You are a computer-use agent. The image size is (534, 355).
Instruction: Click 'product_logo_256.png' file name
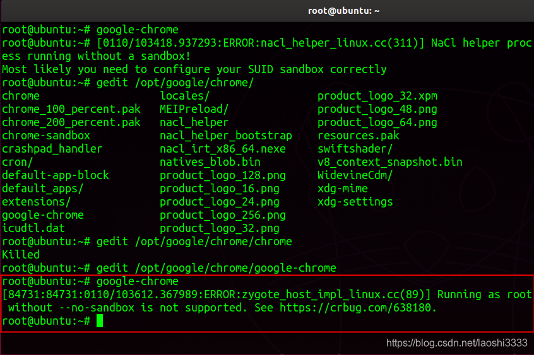coord(223,216)
